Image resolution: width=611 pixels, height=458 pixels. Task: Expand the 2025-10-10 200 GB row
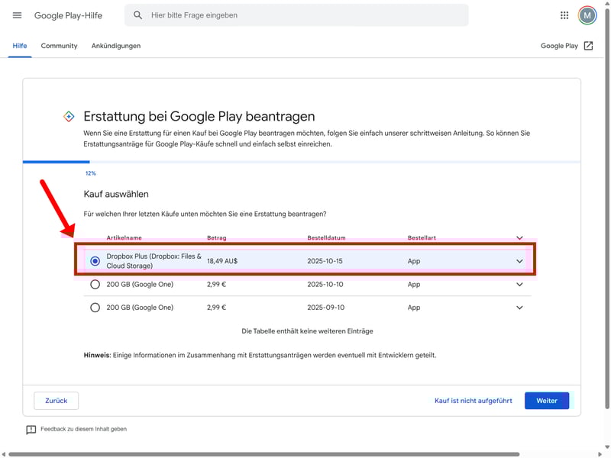(x=520, y=285)
